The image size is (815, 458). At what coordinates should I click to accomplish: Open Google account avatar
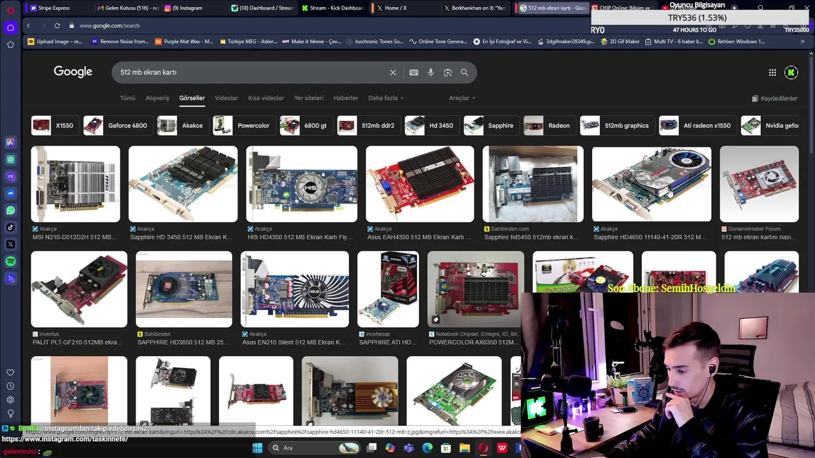point(791,73)
